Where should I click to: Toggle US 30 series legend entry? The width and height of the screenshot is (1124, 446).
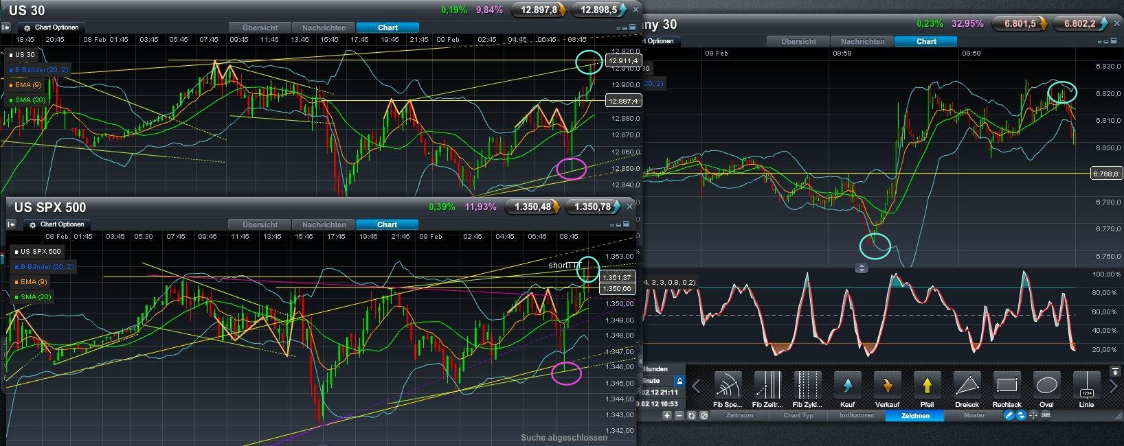[22, 54]
